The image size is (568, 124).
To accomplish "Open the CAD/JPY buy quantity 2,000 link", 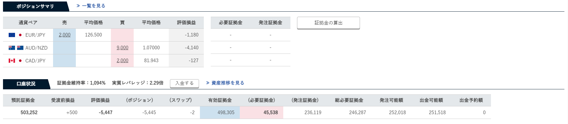I will point(122,60).
